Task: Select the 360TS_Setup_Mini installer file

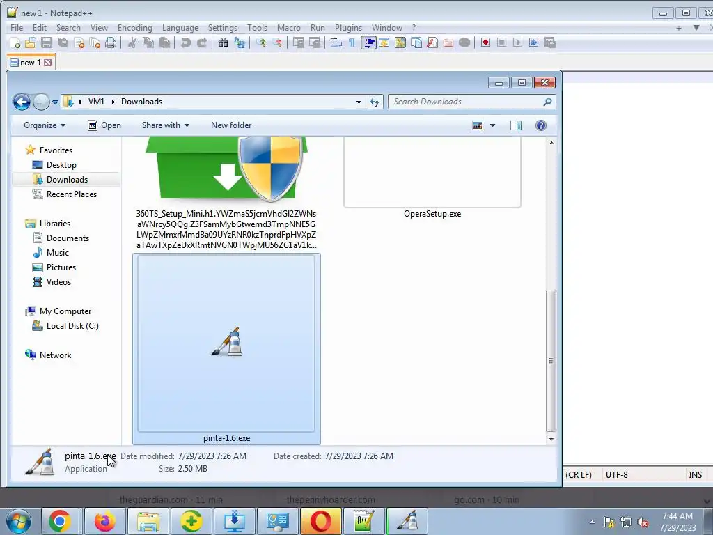Action: tap(226, 194)
